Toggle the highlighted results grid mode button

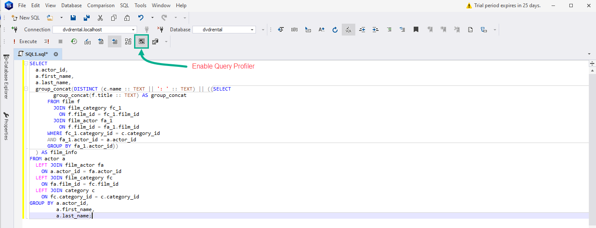[x=114, y=41]
